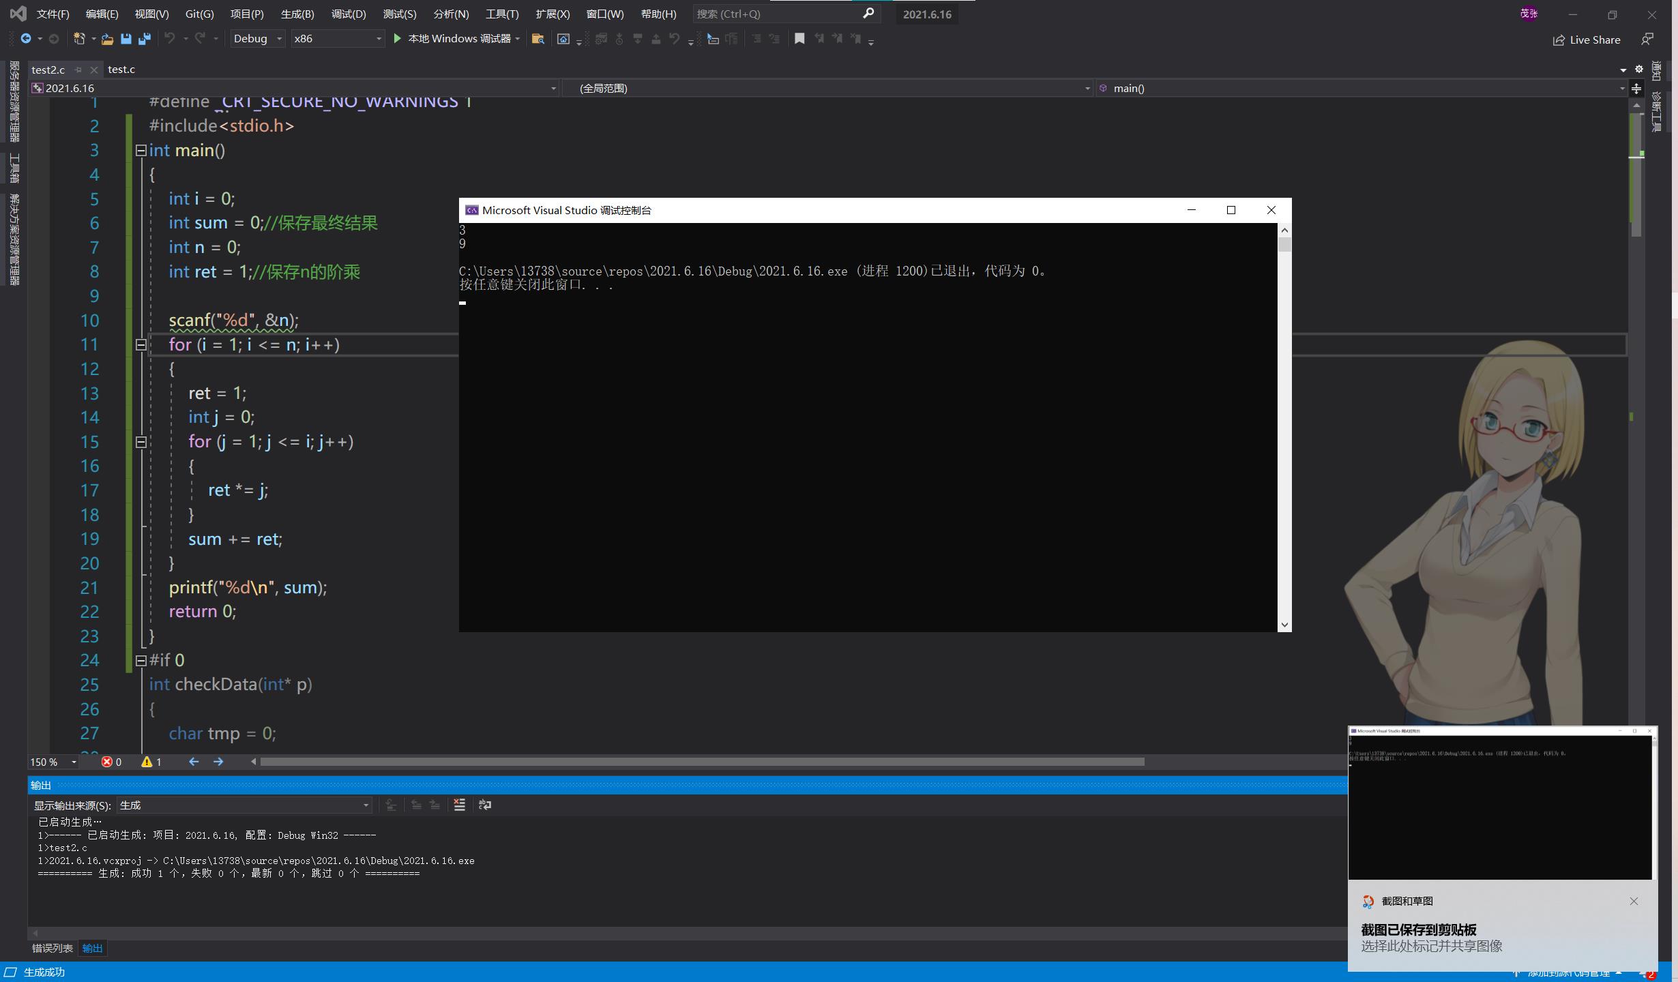Image resolution: width=1678 pixels, height=982 pixels.
Task: Open the 工具箱 side panel
Action: [14, 168]
